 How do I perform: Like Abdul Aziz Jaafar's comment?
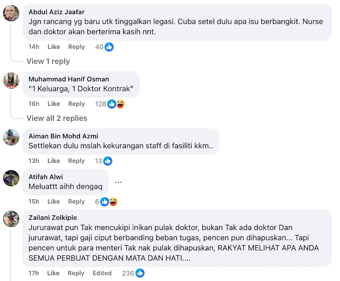pos(54,47)
